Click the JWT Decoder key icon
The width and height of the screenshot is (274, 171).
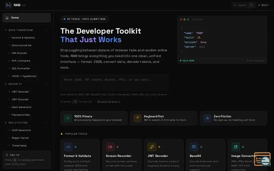pos(152,147)
